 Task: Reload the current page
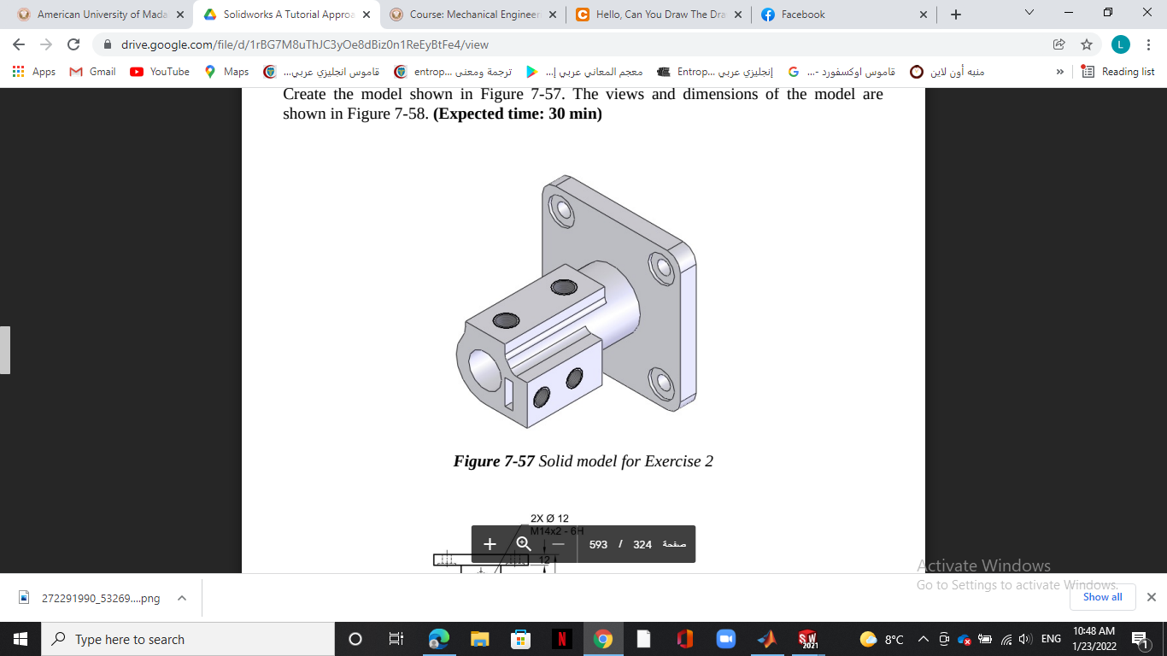click(x=73, y=44)
